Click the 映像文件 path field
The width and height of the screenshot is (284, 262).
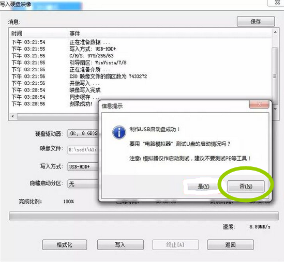83,150
